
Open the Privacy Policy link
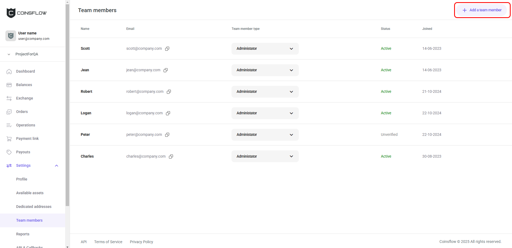tap(141, 242)
